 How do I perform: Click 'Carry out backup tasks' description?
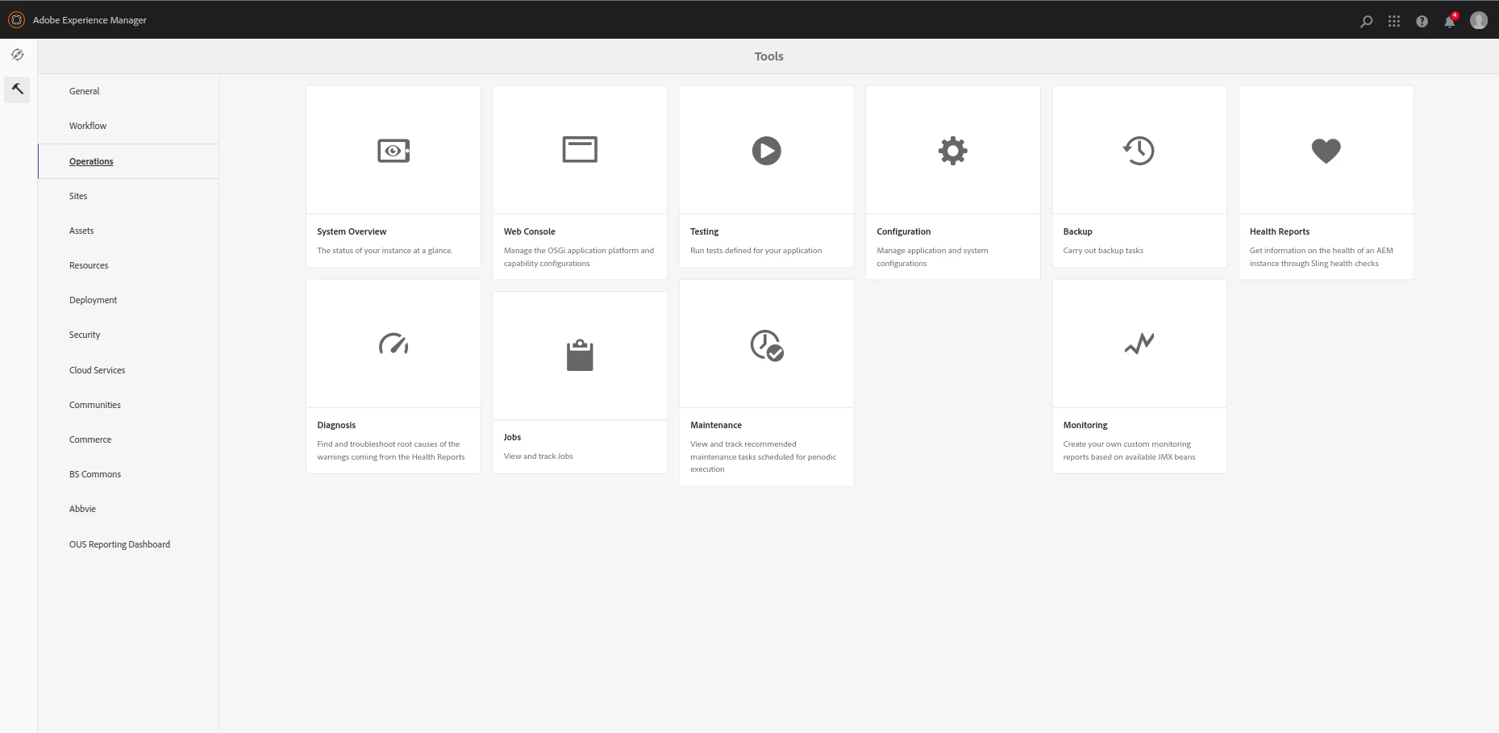pos(1103,251)
